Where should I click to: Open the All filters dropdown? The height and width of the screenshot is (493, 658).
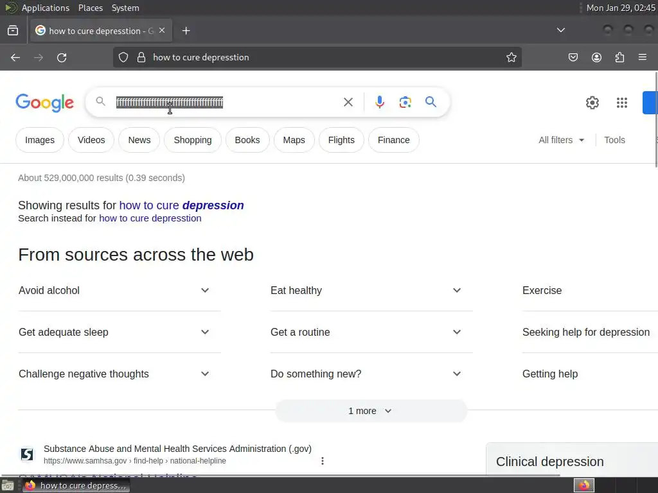(562, 140)
